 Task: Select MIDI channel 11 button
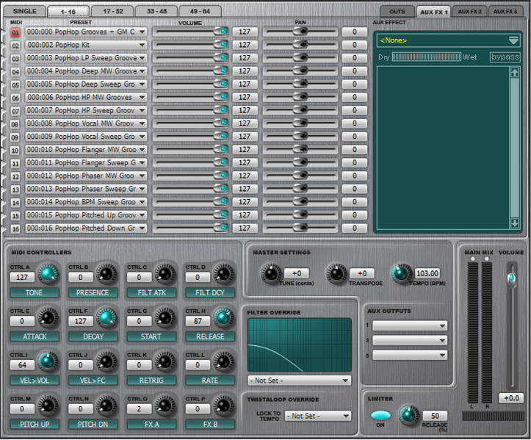[x=15, y=164]
